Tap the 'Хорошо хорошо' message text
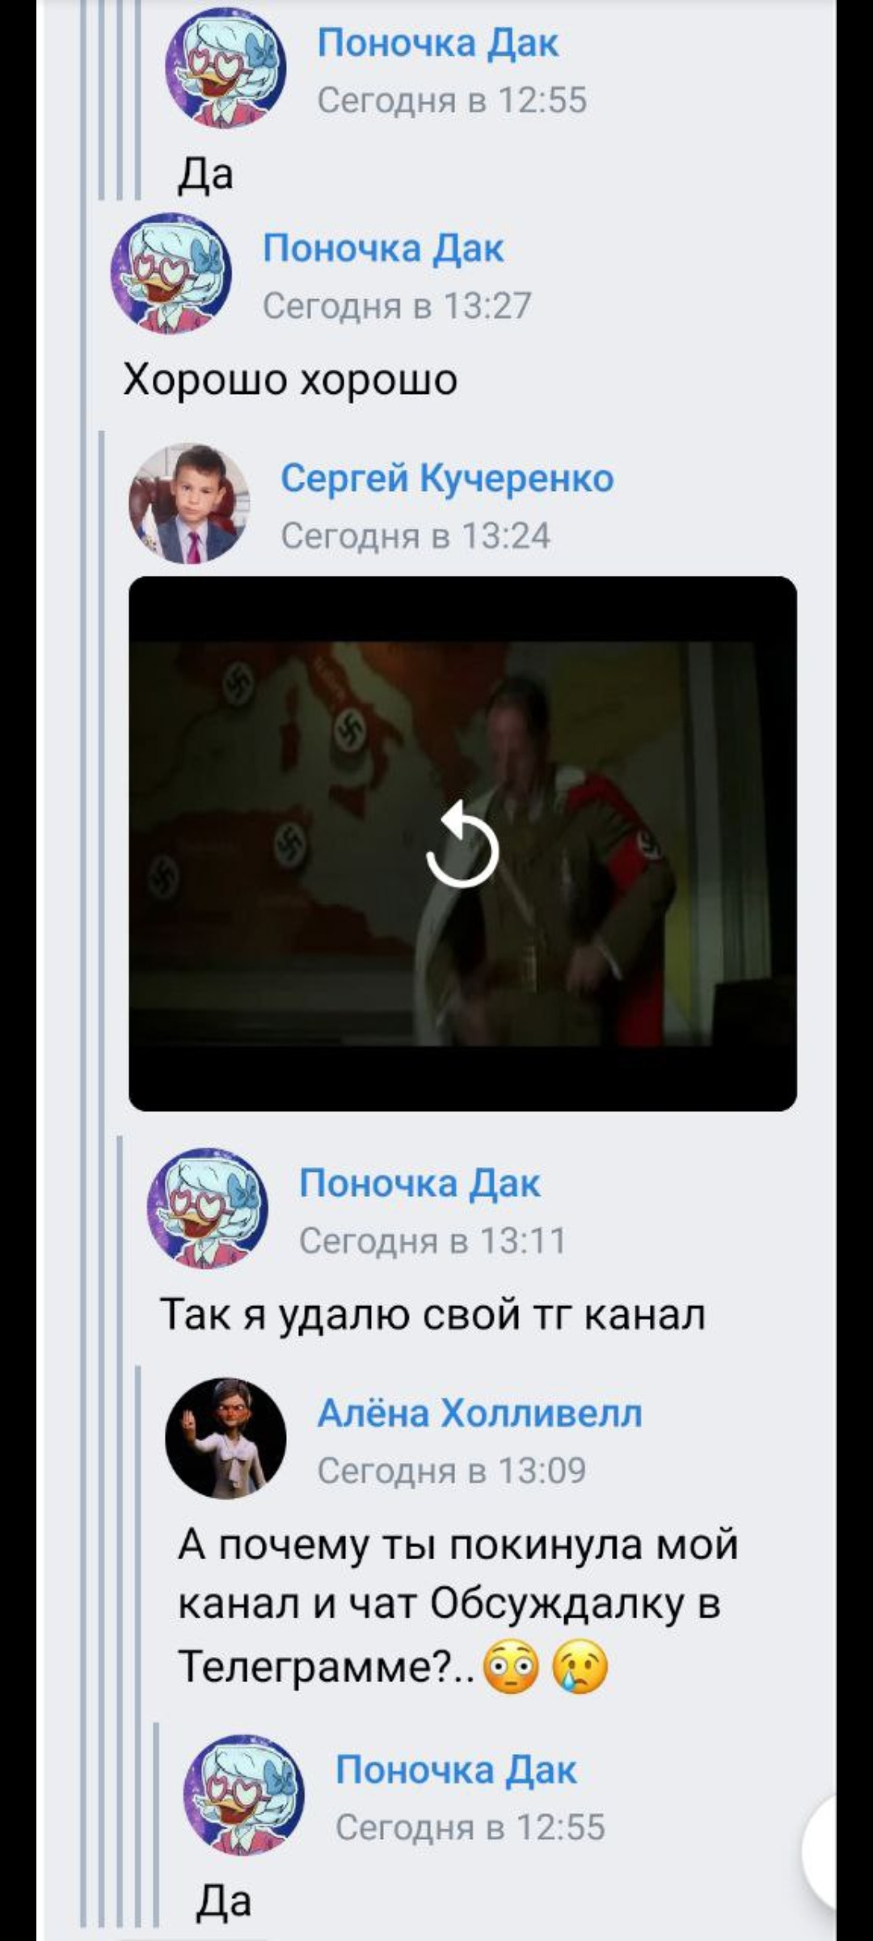The height and width of the screenshot is (1941, 873). point(290,378)
